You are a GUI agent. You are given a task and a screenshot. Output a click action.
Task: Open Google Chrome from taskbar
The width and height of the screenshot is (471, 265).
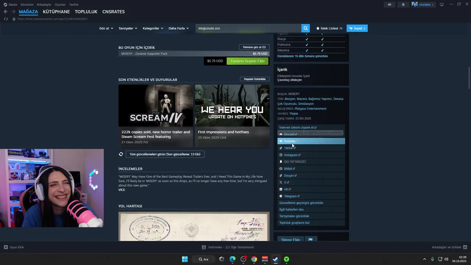pyautogui.click(x=254, y=259)
